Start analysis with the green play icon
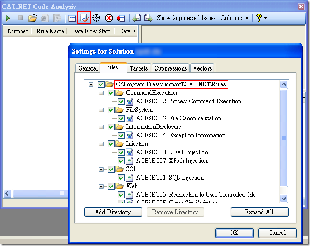The height and width of the screenshot is (246, 310). (x=8, y=18)
